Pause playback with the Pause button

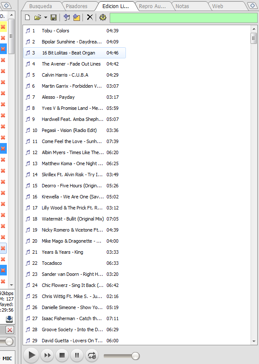point(77,355)
